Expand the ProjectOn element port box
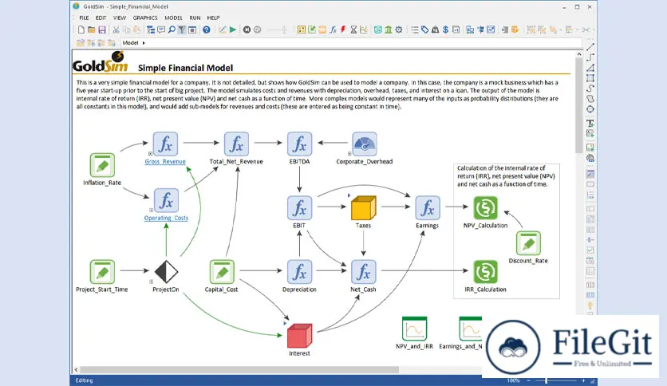The height and width of the screenshot is (386, 667). coord(151,282)
